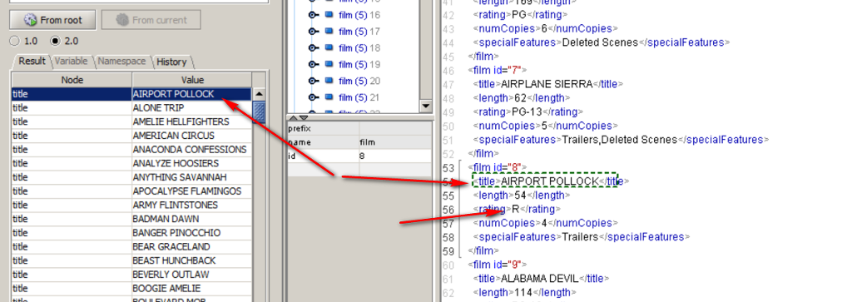Click the result table scrollbar up arrow
This screenshot has width=852, height=302.
[260, 94]
